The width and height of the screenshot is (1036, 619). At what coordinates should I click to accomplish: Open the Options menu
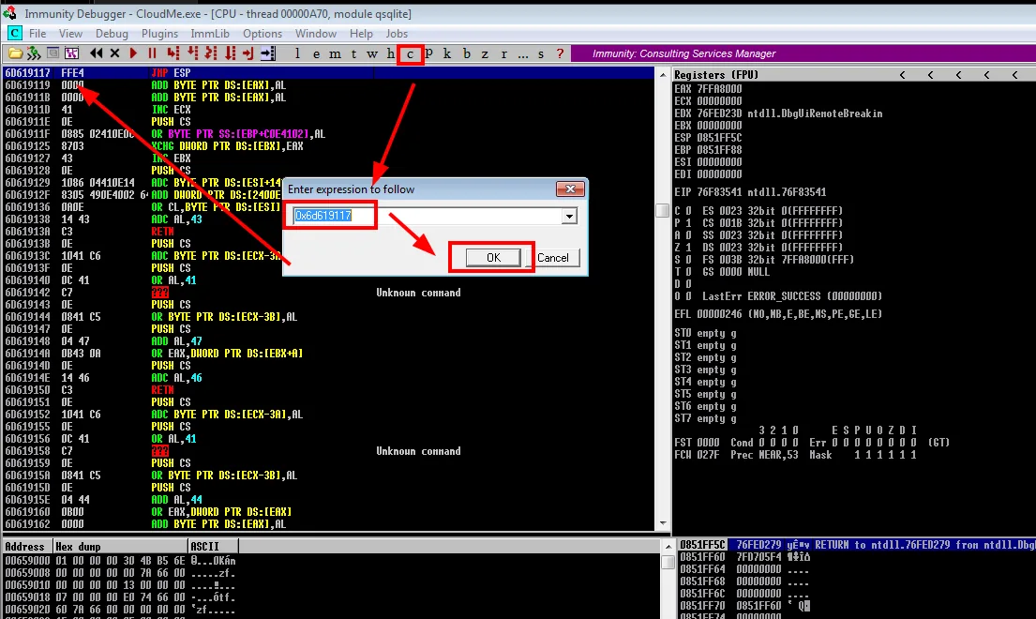tap(263, 34)
